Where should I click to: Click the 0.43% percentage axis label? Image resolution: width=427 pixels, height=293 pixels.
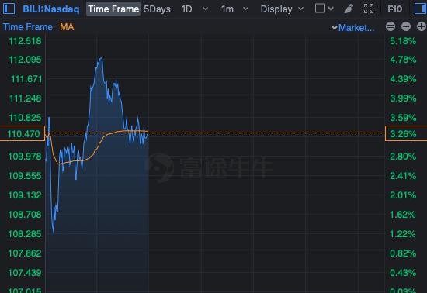click(403, 273)
